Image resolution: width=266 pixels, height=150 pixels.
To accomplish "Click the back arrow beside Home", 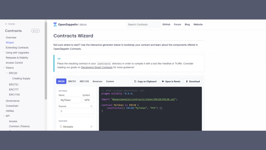I will coord(6,24).
